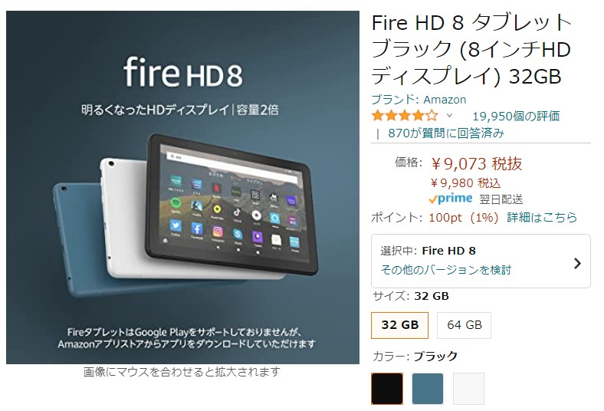604x411 pixels.
Task: Open the 19,950個の評価 reviews link
Action: click(516, 116)
